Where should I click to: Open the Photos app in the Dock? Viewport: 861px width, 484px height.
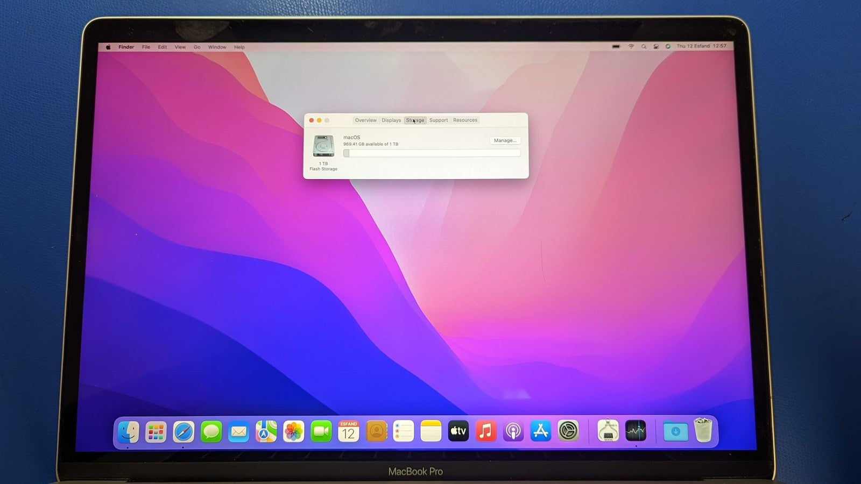293,431
